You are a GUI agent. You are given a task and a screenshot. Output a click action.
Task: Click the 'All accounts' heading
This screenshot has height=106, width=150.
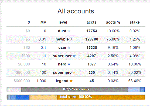(x=76, y=11)
